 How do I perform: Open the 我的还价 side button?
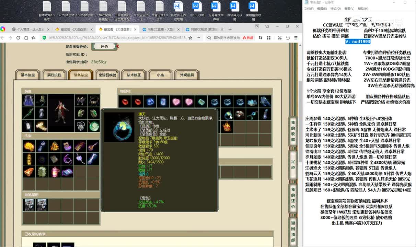[x=293, y=198]
